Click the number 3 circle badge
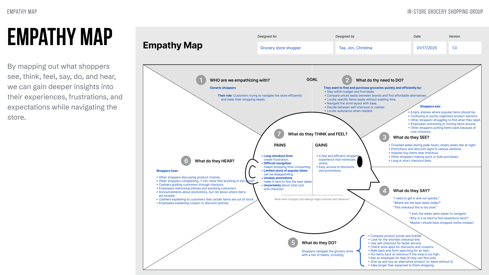Viewport: 489px width, 275px height. tap(384, 137)
